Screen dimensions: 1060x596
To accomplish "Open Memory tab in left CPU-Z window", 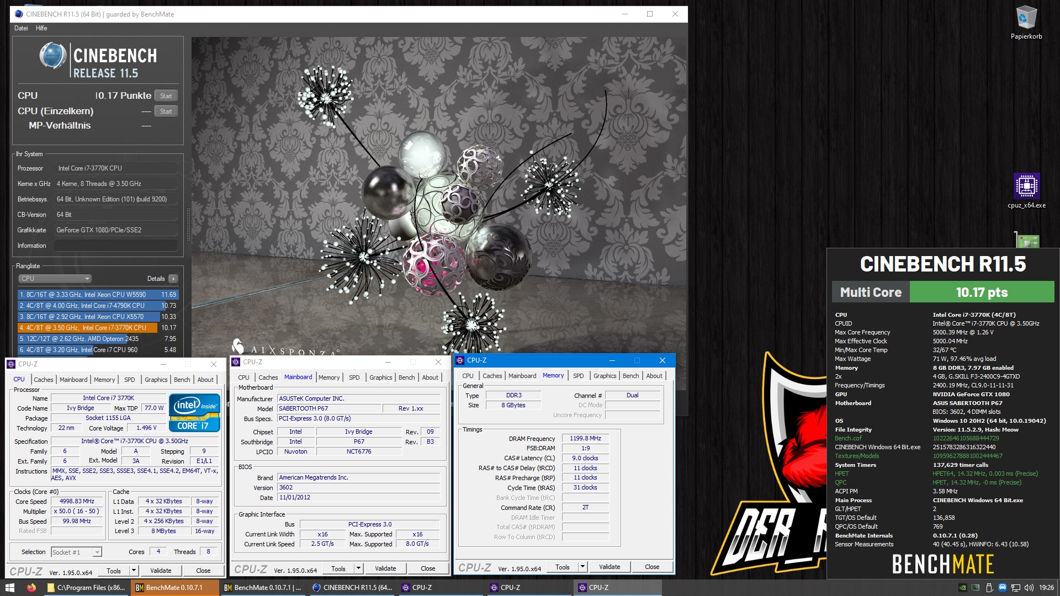I will [x=104, y=380].
